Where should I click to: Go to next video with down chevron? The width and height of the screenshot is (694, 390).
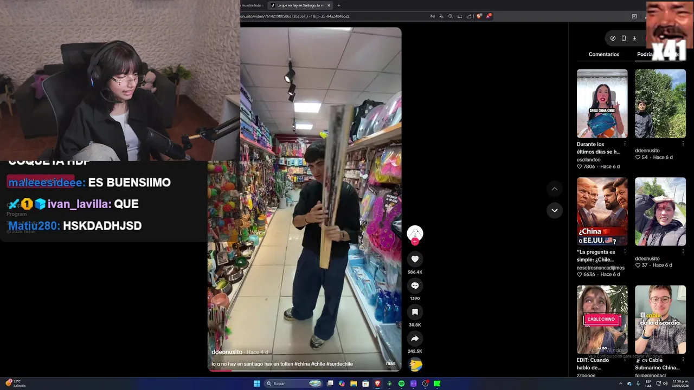554,210
